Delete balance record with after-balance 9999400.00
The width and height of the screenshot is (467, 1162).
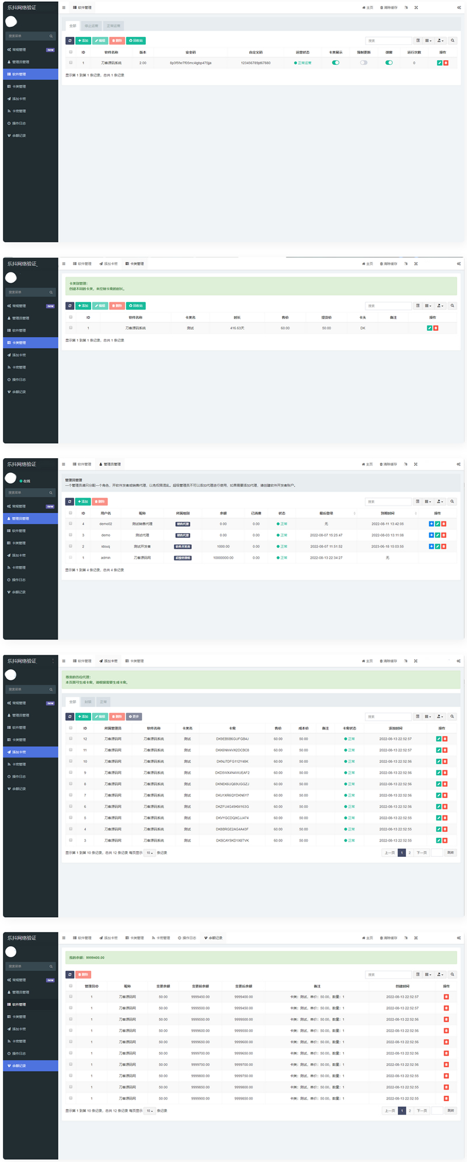pyautogui.click(x=446, y=997)
